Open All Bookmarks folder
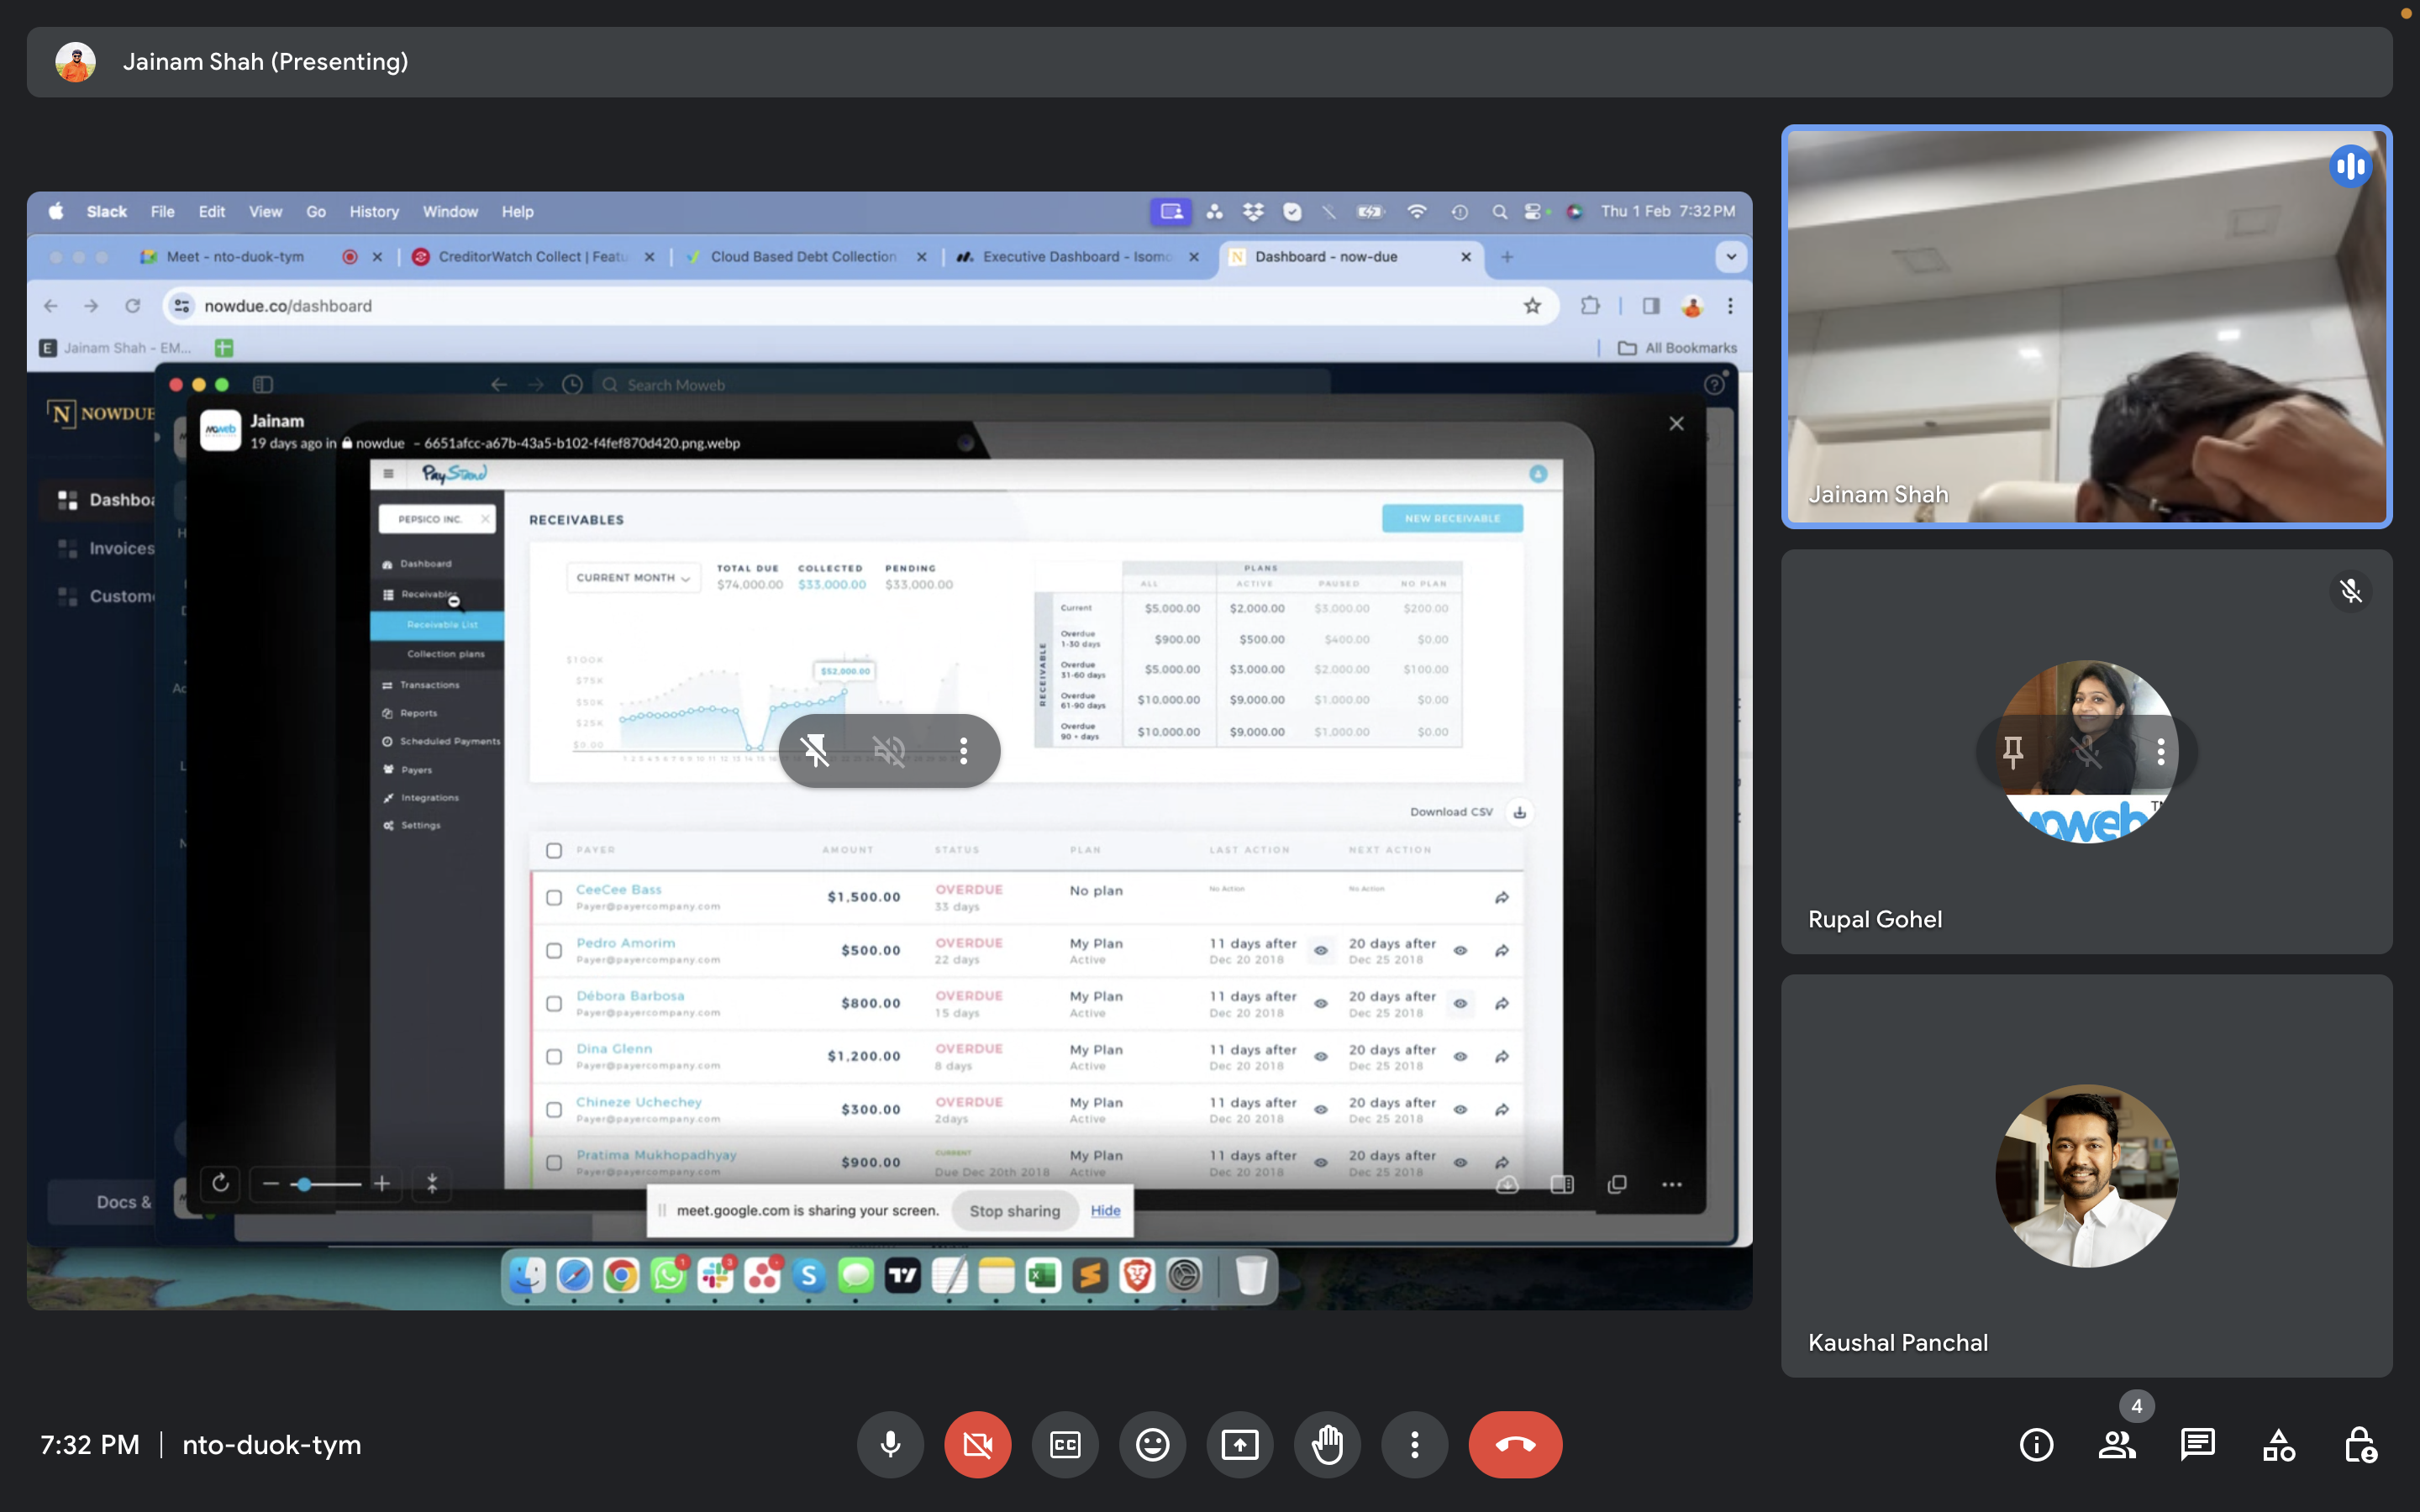This screenshot has width=2420, height=1512. tap(1677, 348)
